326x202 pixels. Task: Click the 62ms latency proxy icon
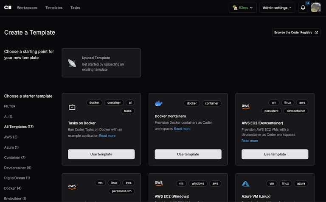click(235, 8)
